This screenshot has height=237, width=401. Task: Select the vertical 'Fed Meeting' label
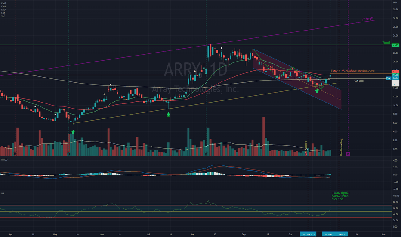click(x=342, y=147)
